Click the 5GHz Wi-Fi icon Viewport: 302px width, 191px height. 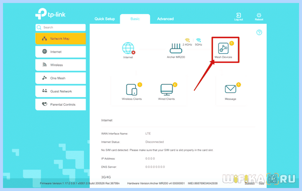point(198,40)
